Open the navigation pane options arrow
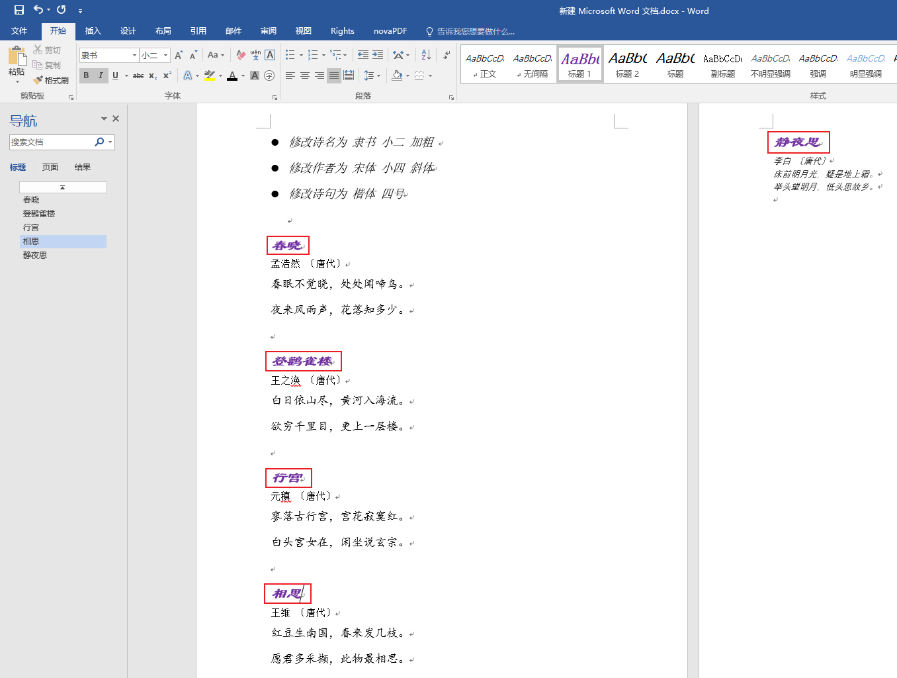Viewport: 897px width, 678px height. pyautogui.click(x=104, y=119)
